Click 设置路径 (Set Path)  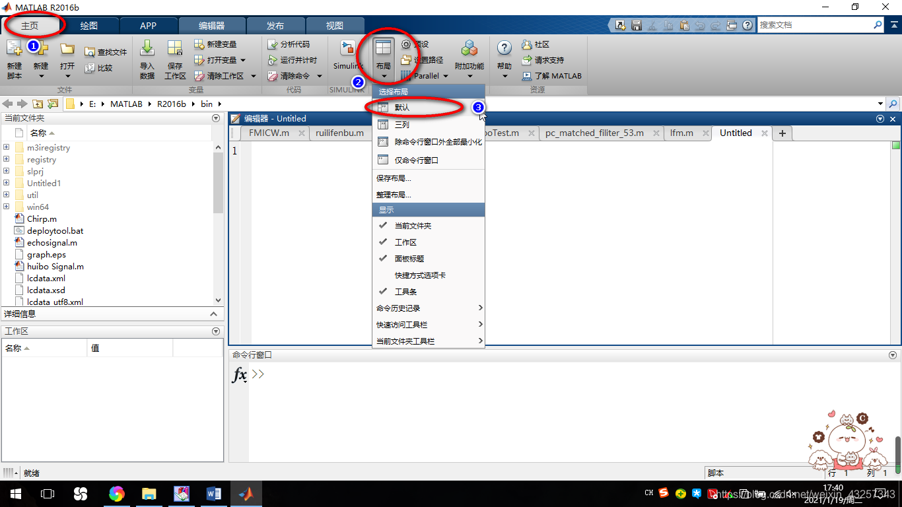tap(422, 60)
